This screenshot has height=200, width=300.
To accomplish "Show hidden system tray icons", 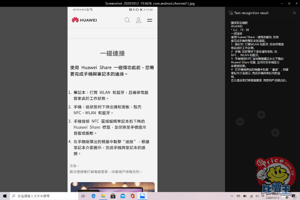I will point(232,196).
